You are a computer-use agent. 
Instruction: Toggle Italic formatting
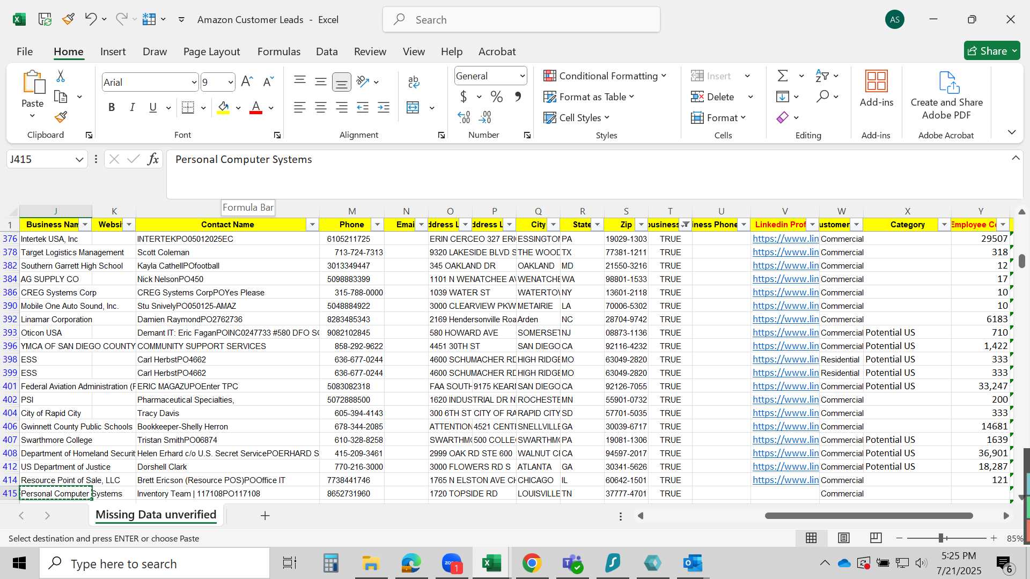click(x=132, y=107)
